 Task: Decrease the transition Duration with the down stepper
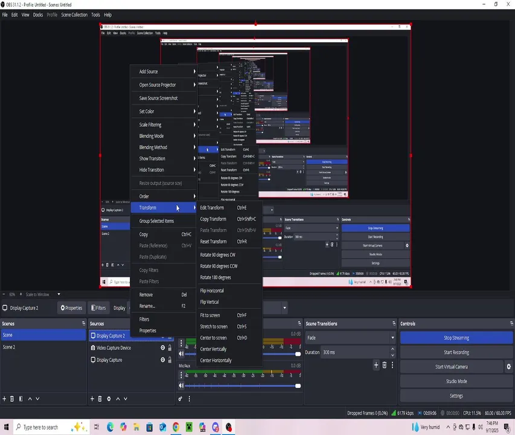tap(393, 355)
